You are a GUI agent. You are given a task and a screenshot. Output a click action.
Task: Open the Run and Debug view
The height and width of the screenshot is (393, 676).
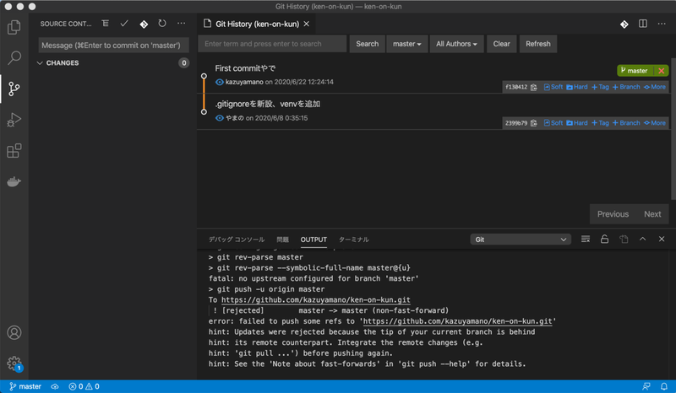14,120
